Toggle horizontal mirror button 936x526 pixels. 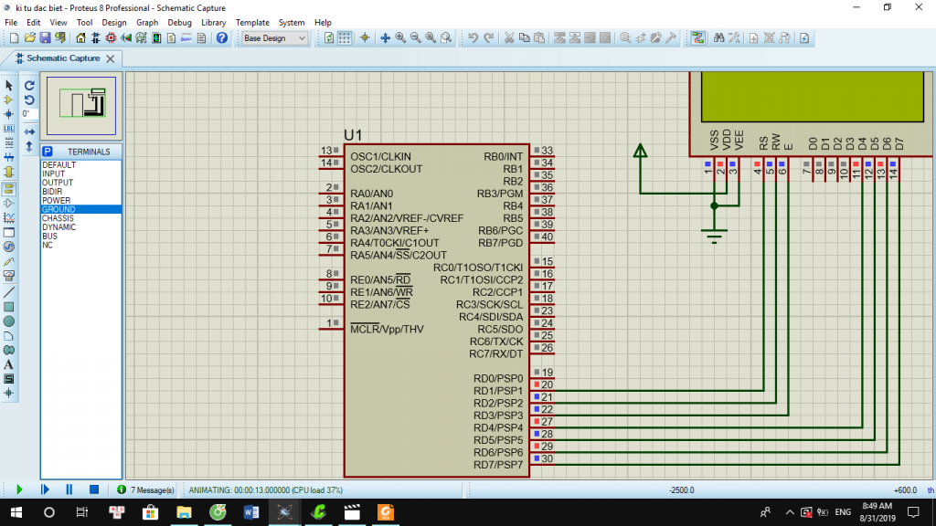29,131
